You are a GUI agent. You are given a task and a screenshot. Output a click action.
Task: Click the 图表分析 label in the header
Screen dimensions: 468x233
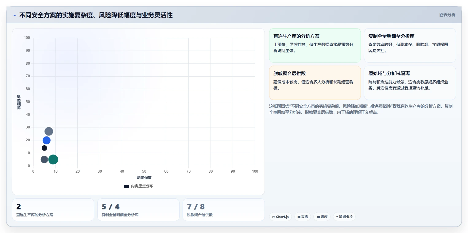click(x=447, y=15)
